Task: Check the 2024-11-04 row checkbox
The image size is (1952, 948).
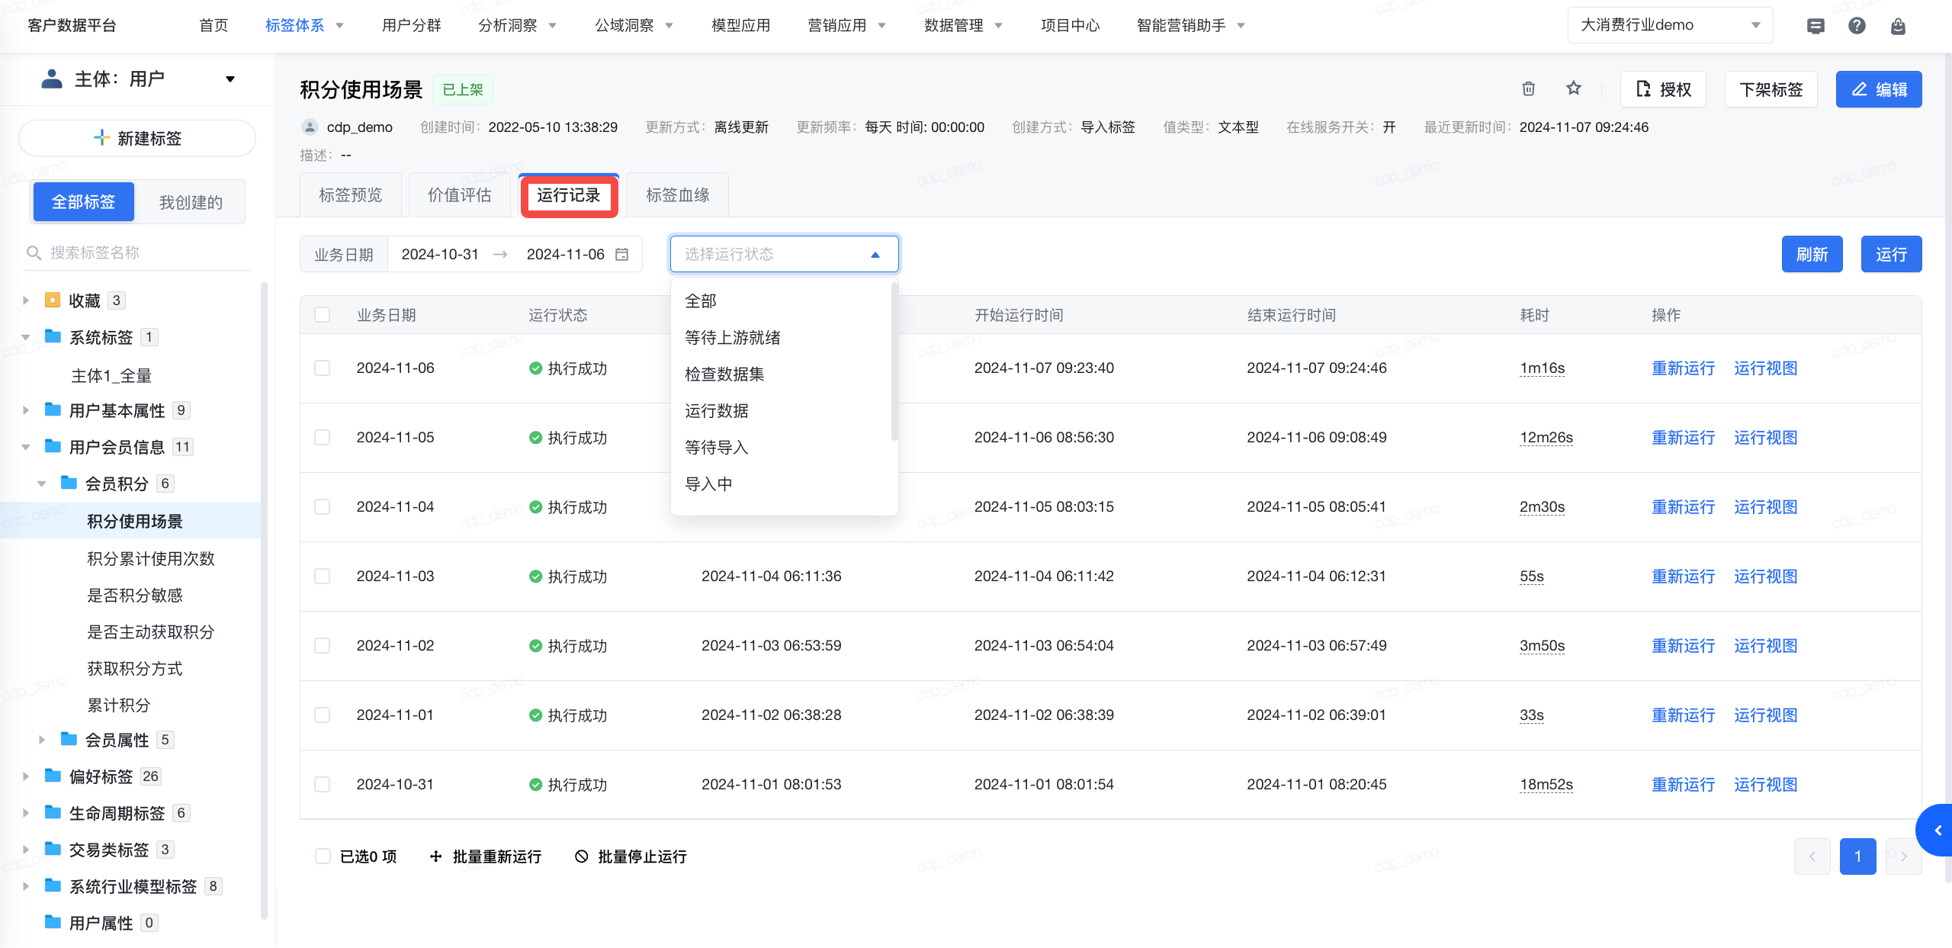Action: (323, 507)
